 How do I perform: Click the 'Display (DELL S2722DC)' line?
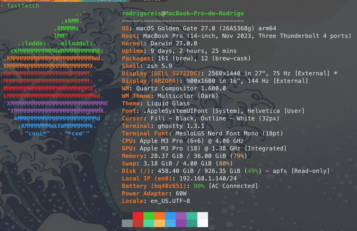point(230,73)
